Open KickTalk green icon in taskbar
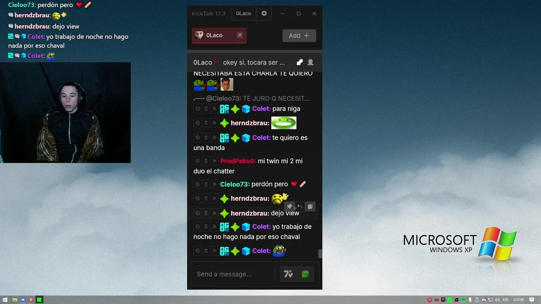 point(39,300)
